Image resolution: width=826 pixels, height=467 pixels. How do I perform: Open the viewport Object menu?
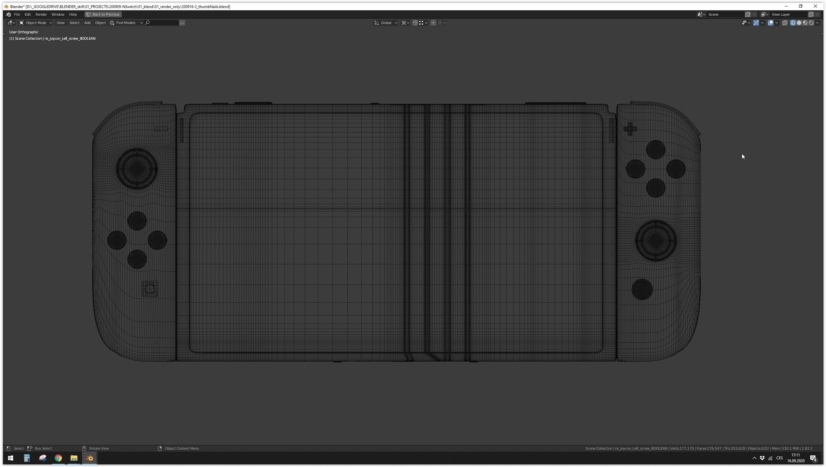coord(100,23)
